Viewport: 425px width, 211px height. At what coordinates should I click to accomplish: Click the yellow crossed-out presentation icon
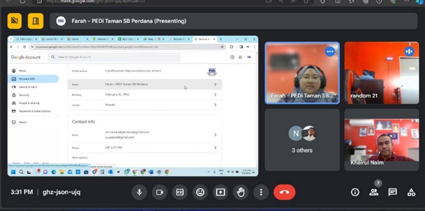(x=15, y=21)
